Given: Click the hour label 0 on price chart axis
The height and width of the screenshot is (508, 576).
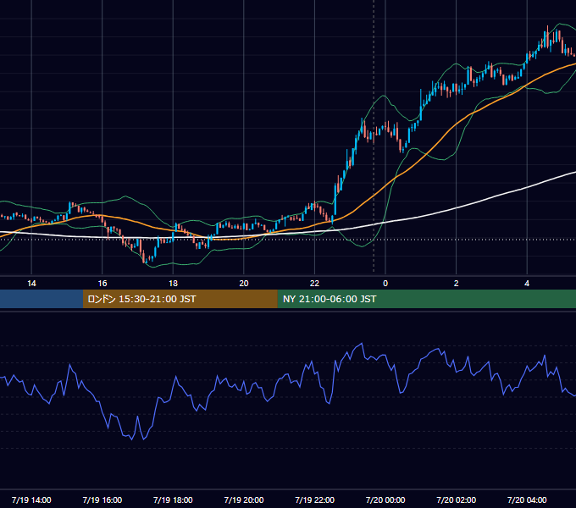Looking at the screenshot, I should point(385,284).
